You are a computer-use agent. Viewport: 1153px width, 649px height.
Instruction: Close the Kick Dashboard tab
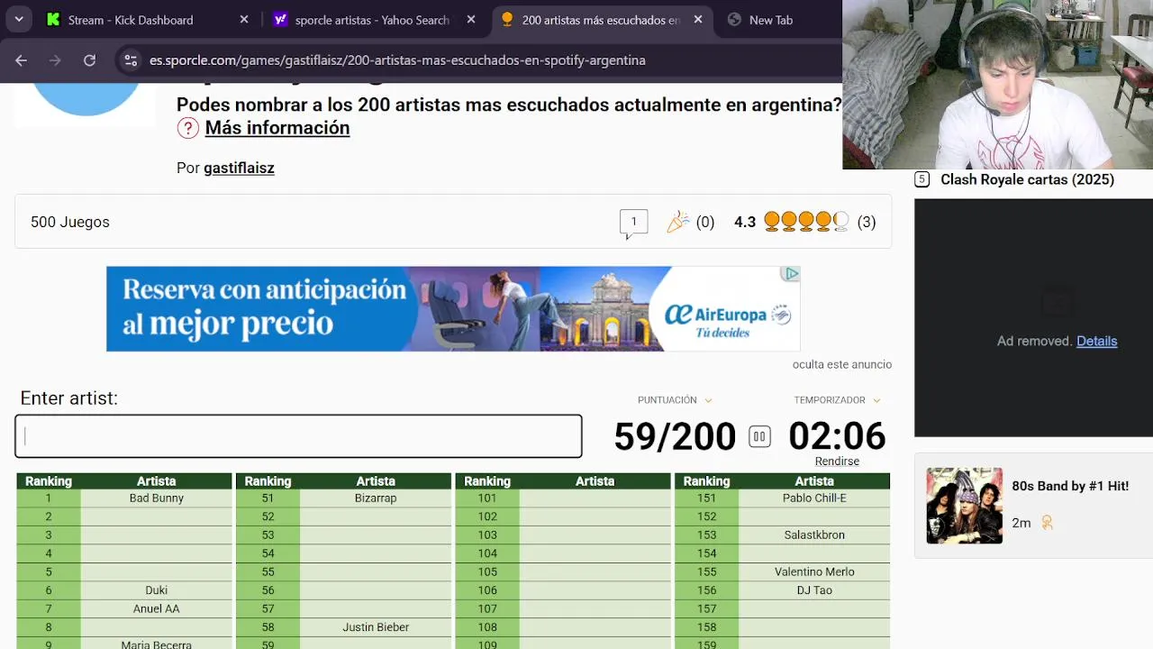point(244,20)
